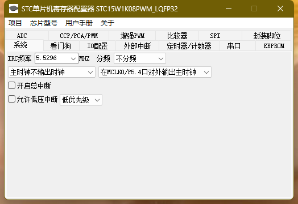
Task: Minimize the STC configurator window
Action: point(229,8)
